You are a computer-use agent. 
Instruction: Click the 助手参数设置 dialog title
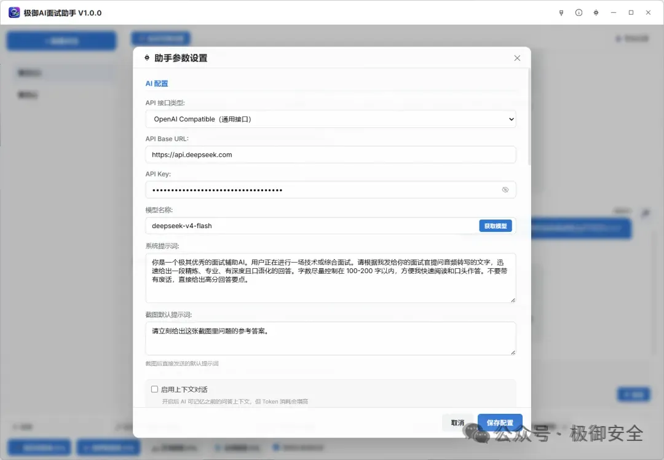tap(181, 58)
